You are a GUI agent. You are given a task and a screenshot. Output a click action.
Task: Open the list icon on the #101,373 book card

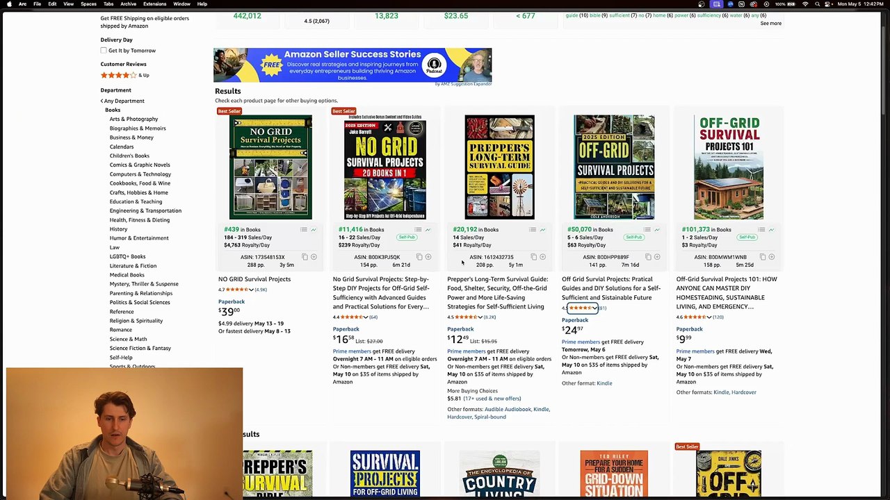click(762, 230)
